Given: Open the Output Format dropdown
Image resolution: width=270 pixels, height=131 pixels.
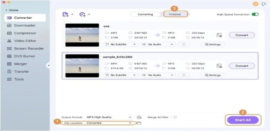Looking at the screenshot, I should point(109,117).
